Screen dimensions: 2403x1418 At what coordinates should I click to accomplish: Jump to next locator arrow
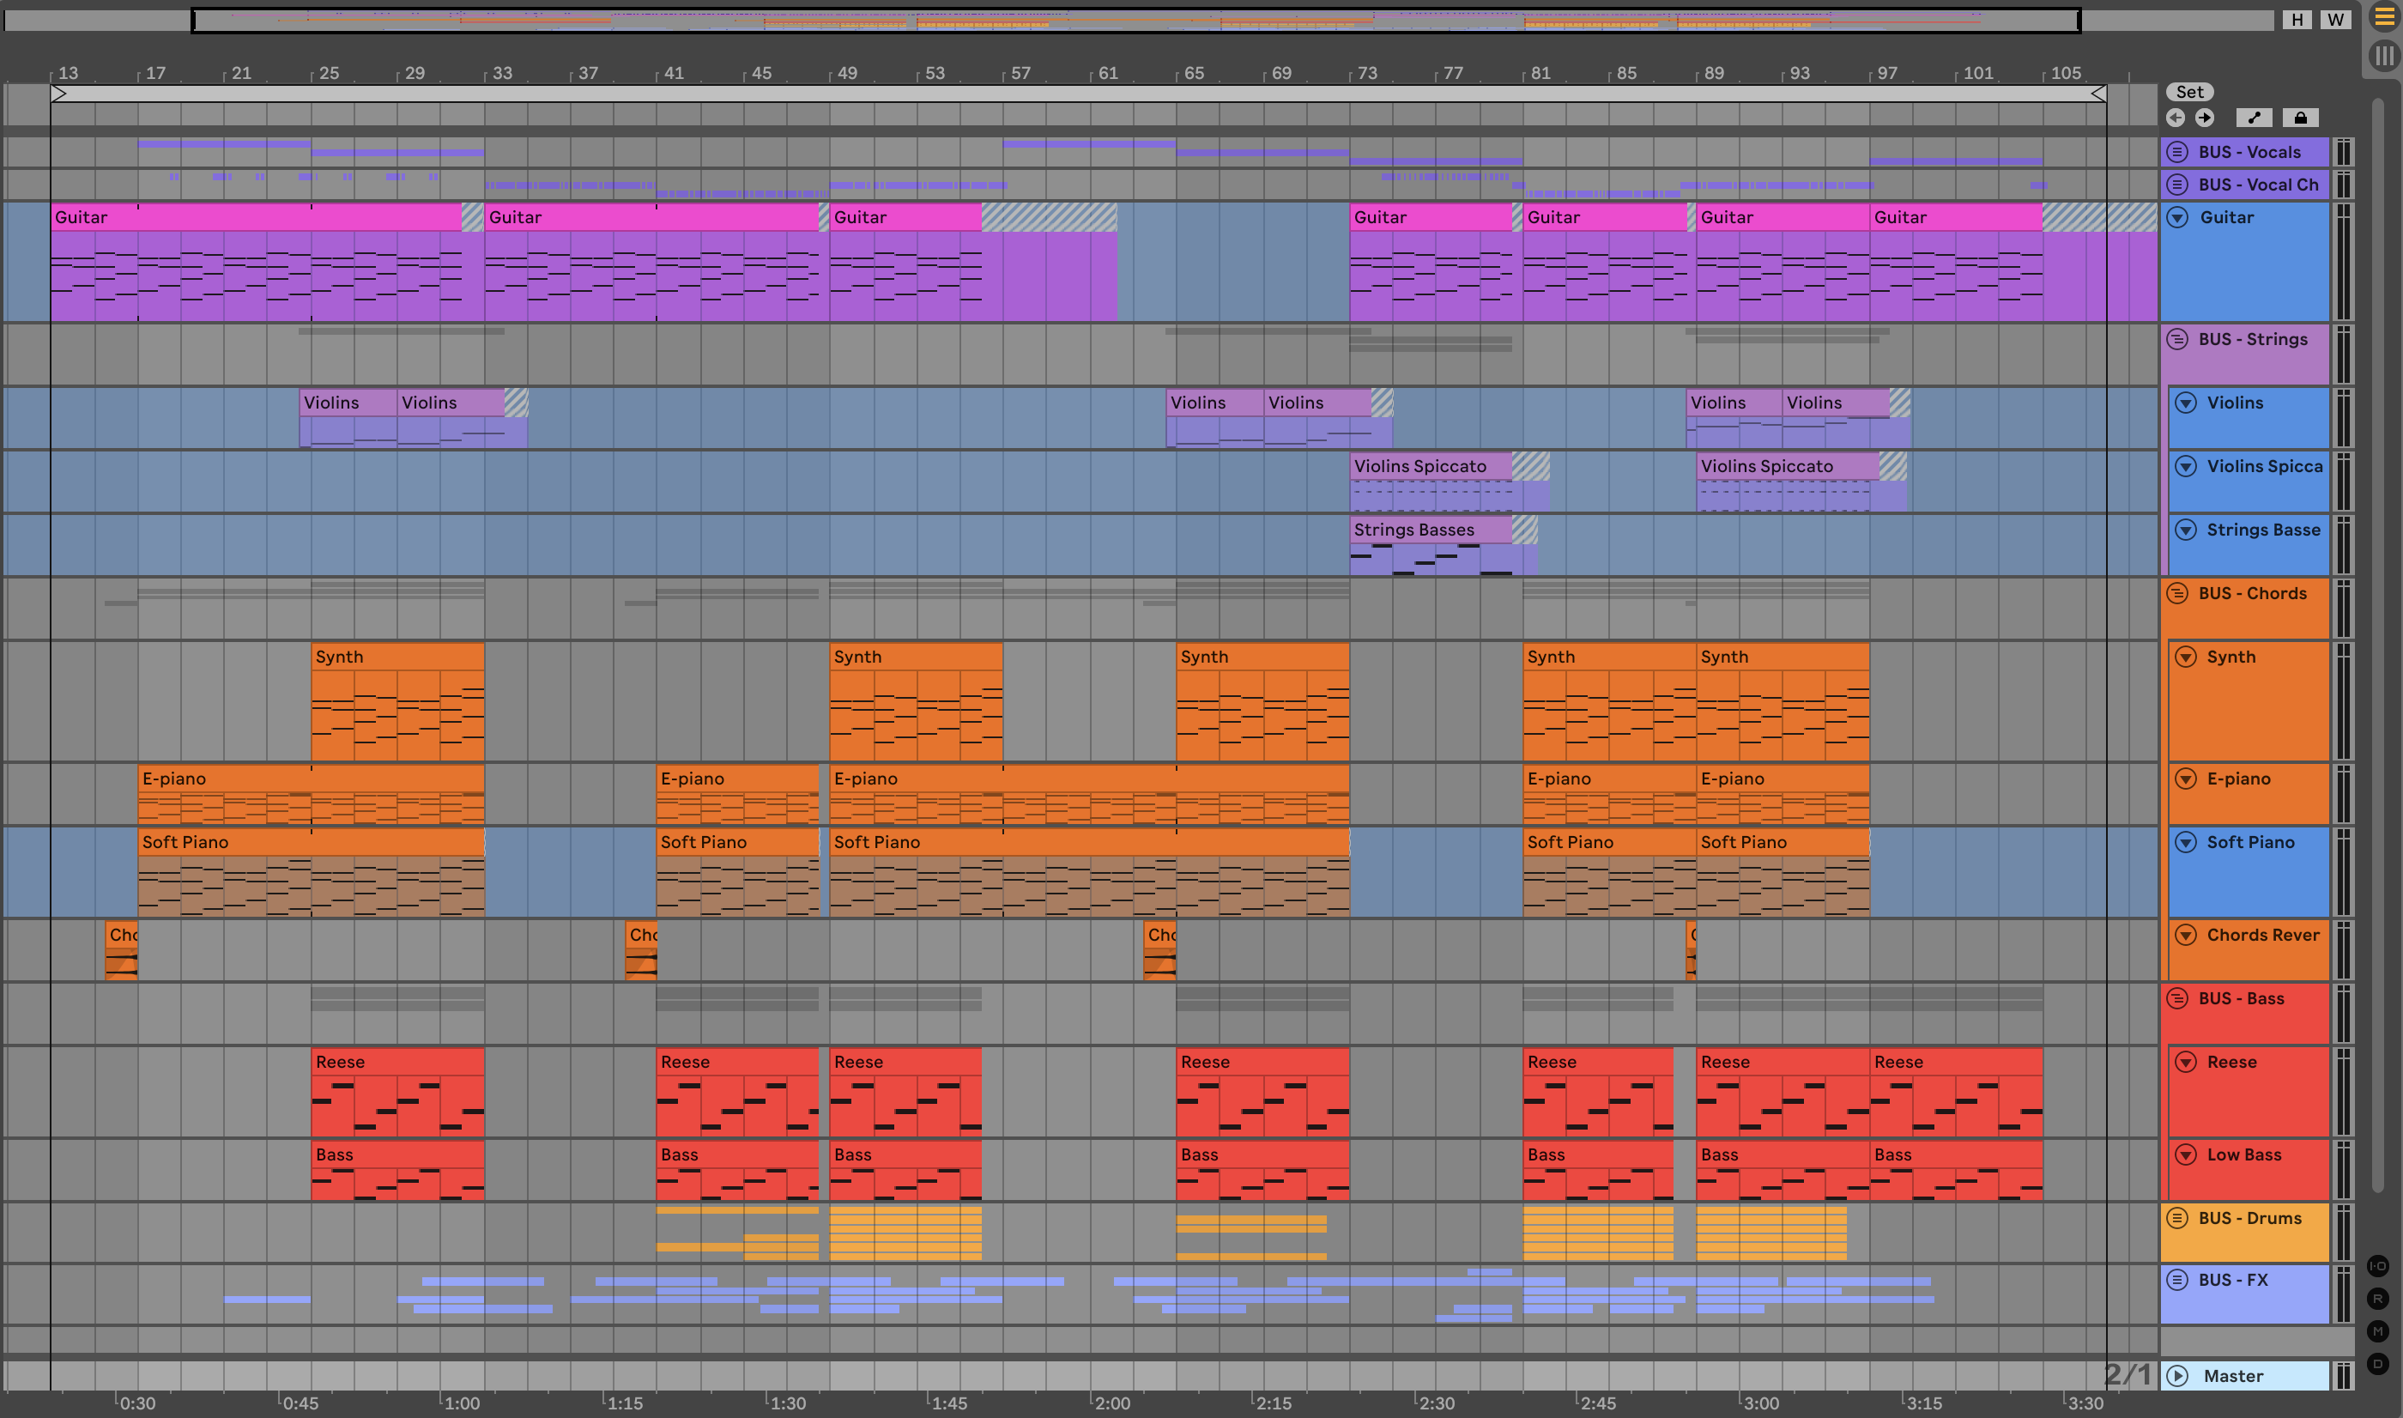tap(2205, 118)
